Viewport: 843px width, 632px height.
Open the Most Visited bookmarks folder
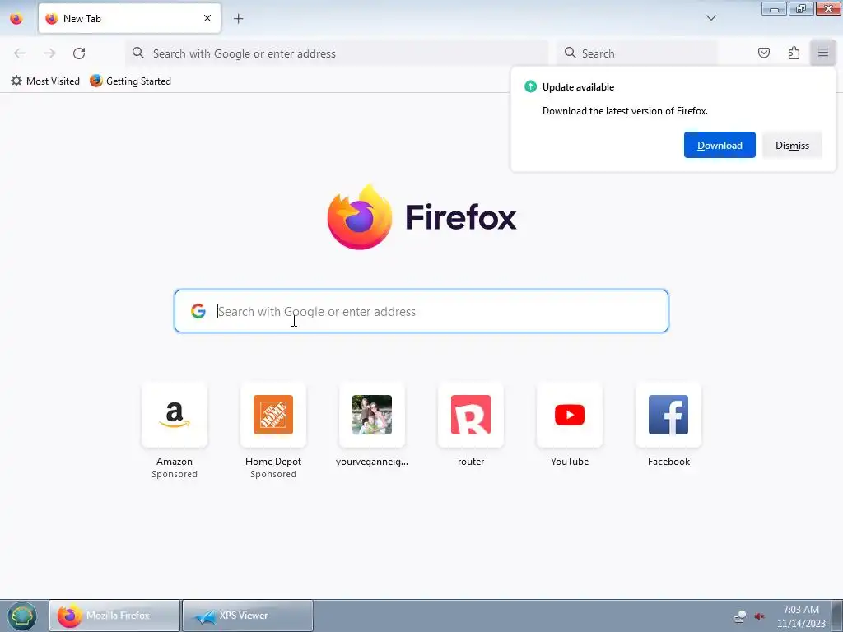click(x=45, y=81)
